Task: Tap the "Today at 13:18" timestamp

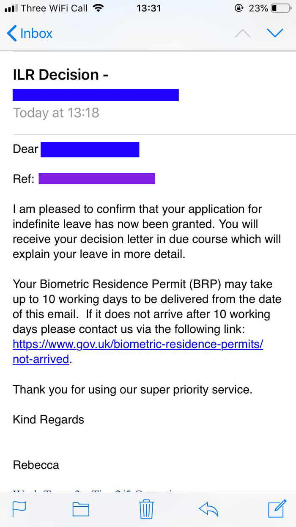Action: [56, 113]
